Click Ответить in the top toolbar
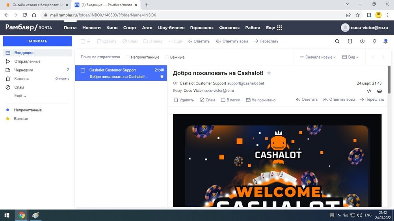The height and width of the screenshot is (221, 394). tap(199, 41)
